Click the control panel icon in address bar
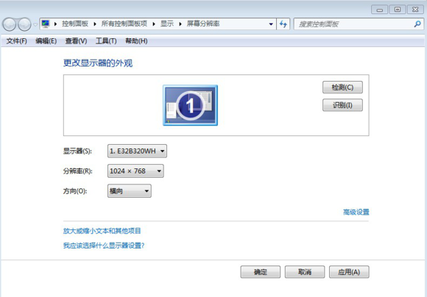The image size is (427, 297). [46, 24]
